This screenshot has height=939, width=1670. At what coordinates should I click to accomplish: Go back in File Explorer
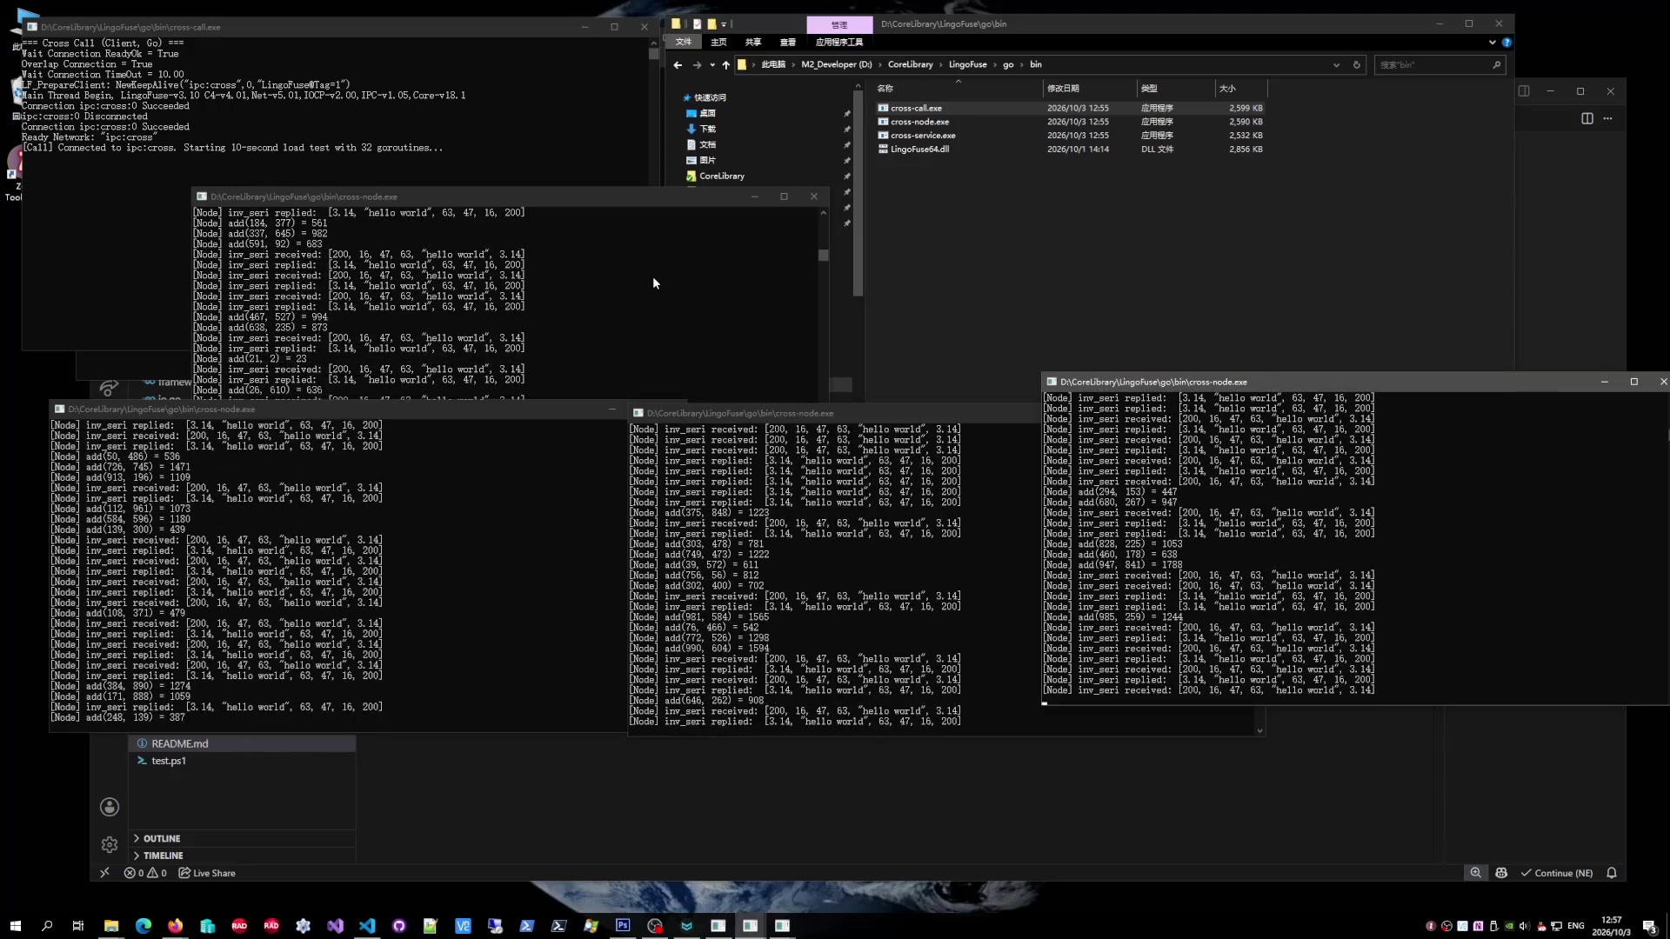pyautogui.click(x=678, y=64)
